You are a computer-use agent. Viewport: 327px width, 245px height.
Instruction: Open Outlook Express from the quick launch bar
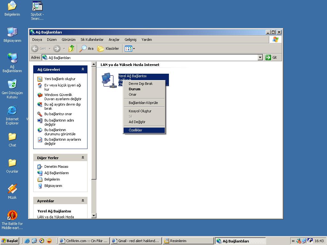tap(34, 241)
